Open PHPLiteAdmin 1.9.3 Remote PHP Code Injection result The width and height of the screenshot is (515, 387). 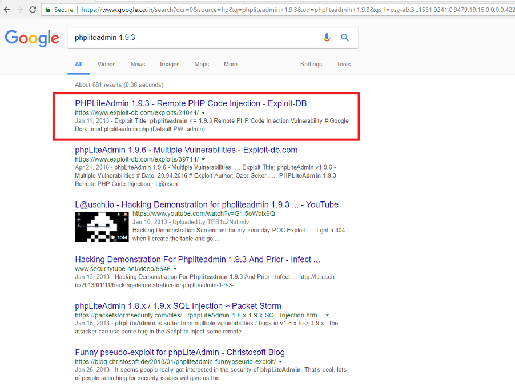tap(191, 103)
